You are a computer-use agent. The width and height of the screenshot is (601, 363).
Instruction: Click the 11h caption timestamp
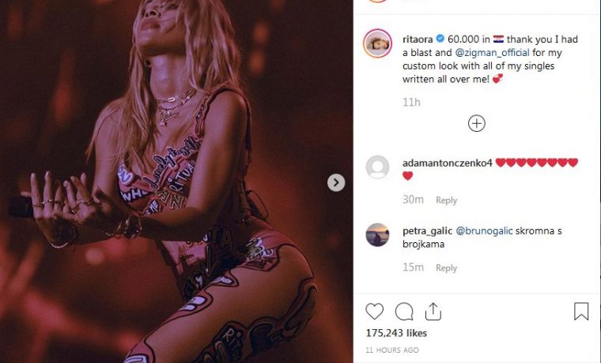tap(411, 102)
